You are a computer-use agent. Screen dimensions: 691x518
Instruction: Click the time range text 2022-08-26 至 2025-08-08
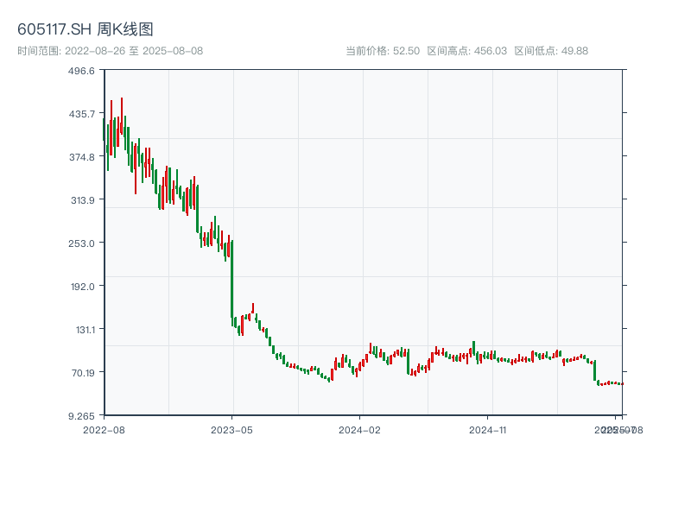pos(110,51)
